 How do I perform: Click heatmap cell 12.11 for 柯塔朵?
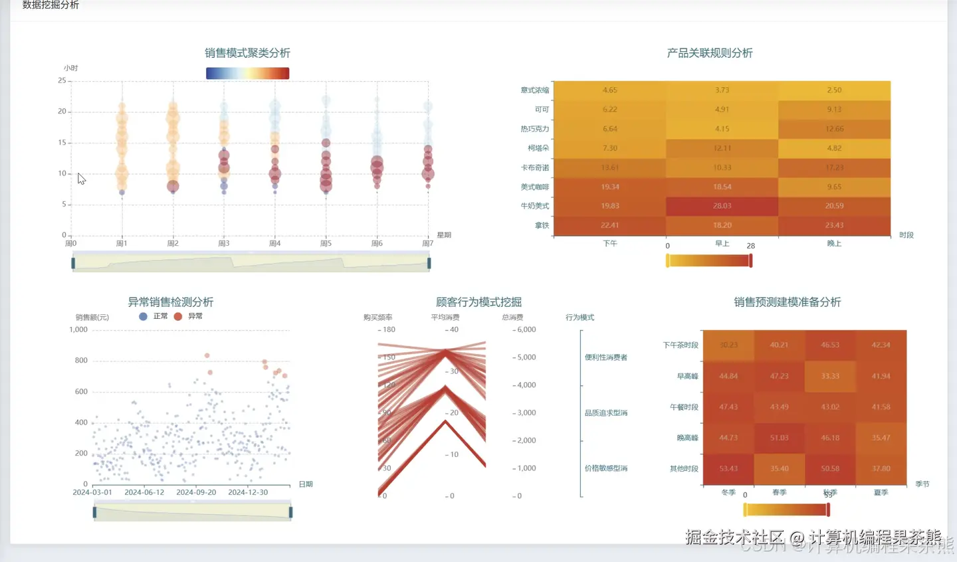coord(722,148)
